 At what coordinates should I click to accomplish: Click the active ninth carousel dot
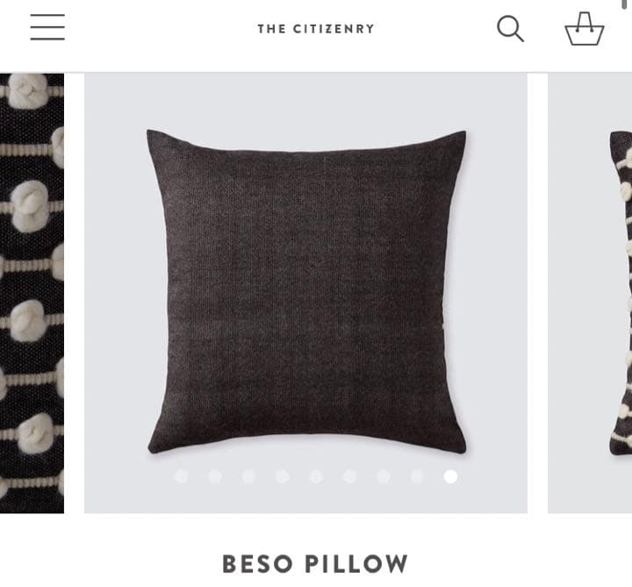(450, 476)
